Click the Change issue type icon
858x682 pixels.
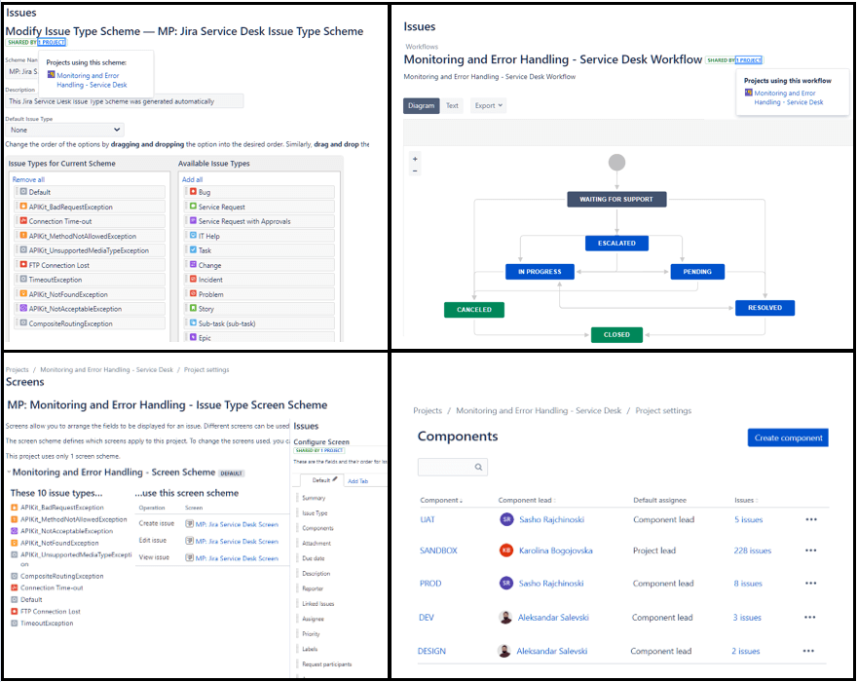(193, 264)
